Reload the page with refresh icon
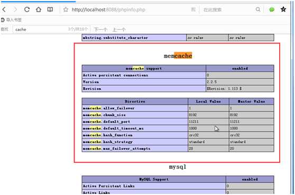Screen dimensions: 295x195 coord(27,10)
